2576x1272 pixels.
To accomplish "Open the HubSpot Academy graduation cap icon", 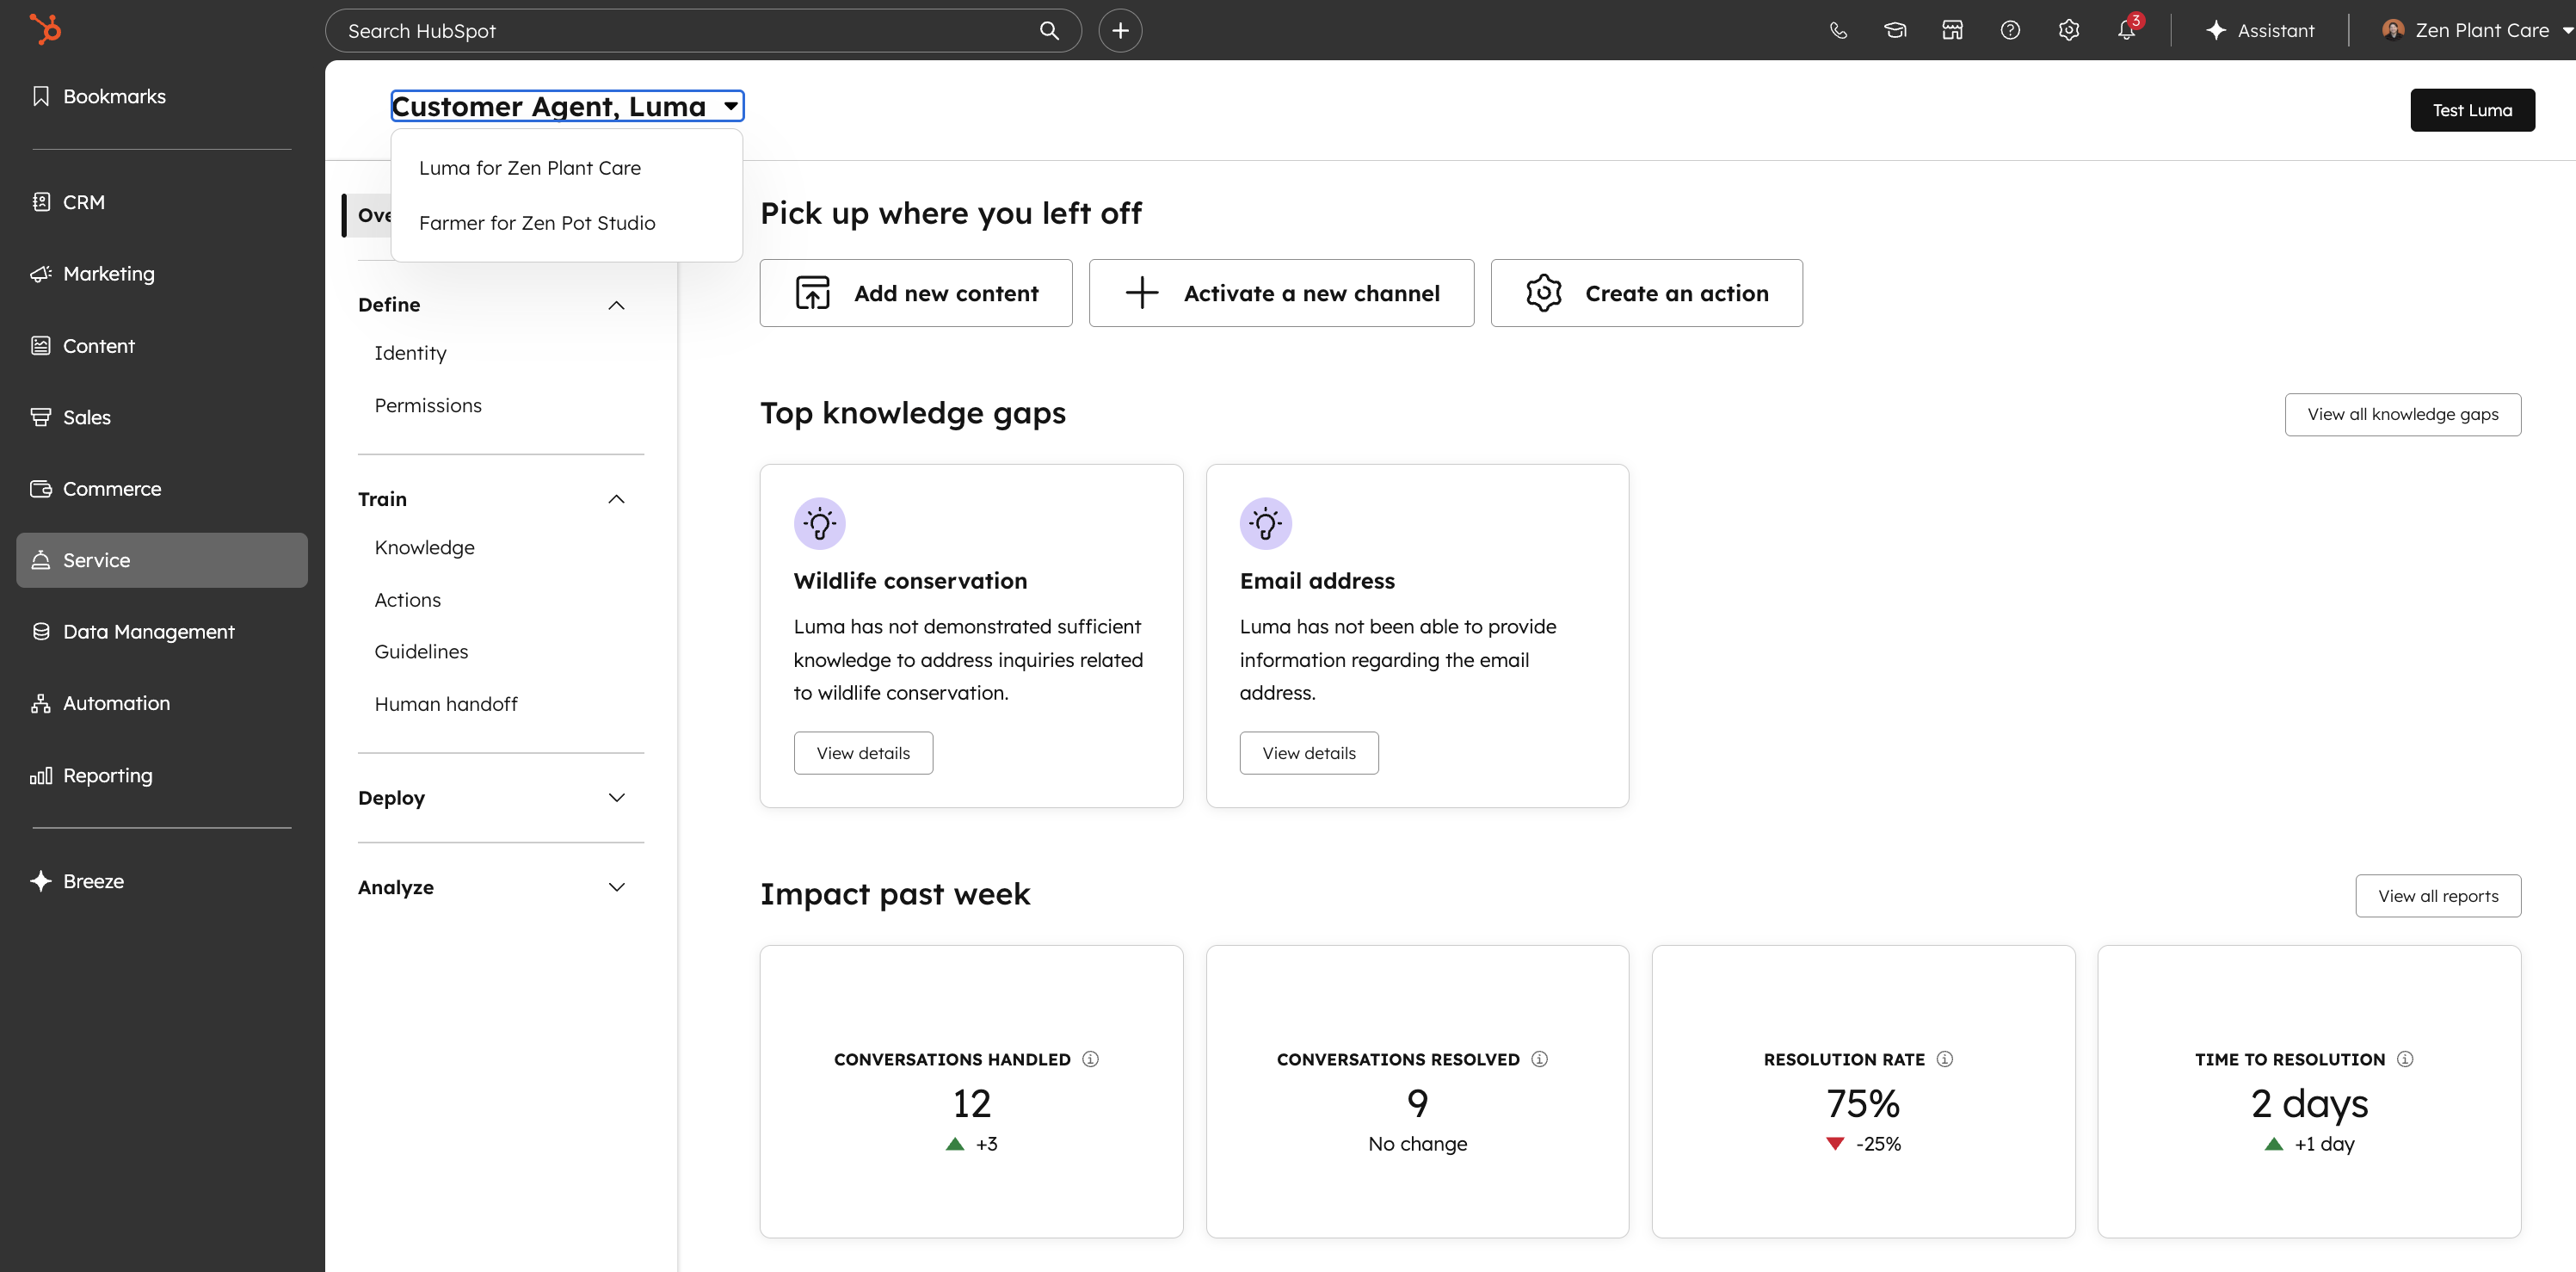I will 1895,31.
